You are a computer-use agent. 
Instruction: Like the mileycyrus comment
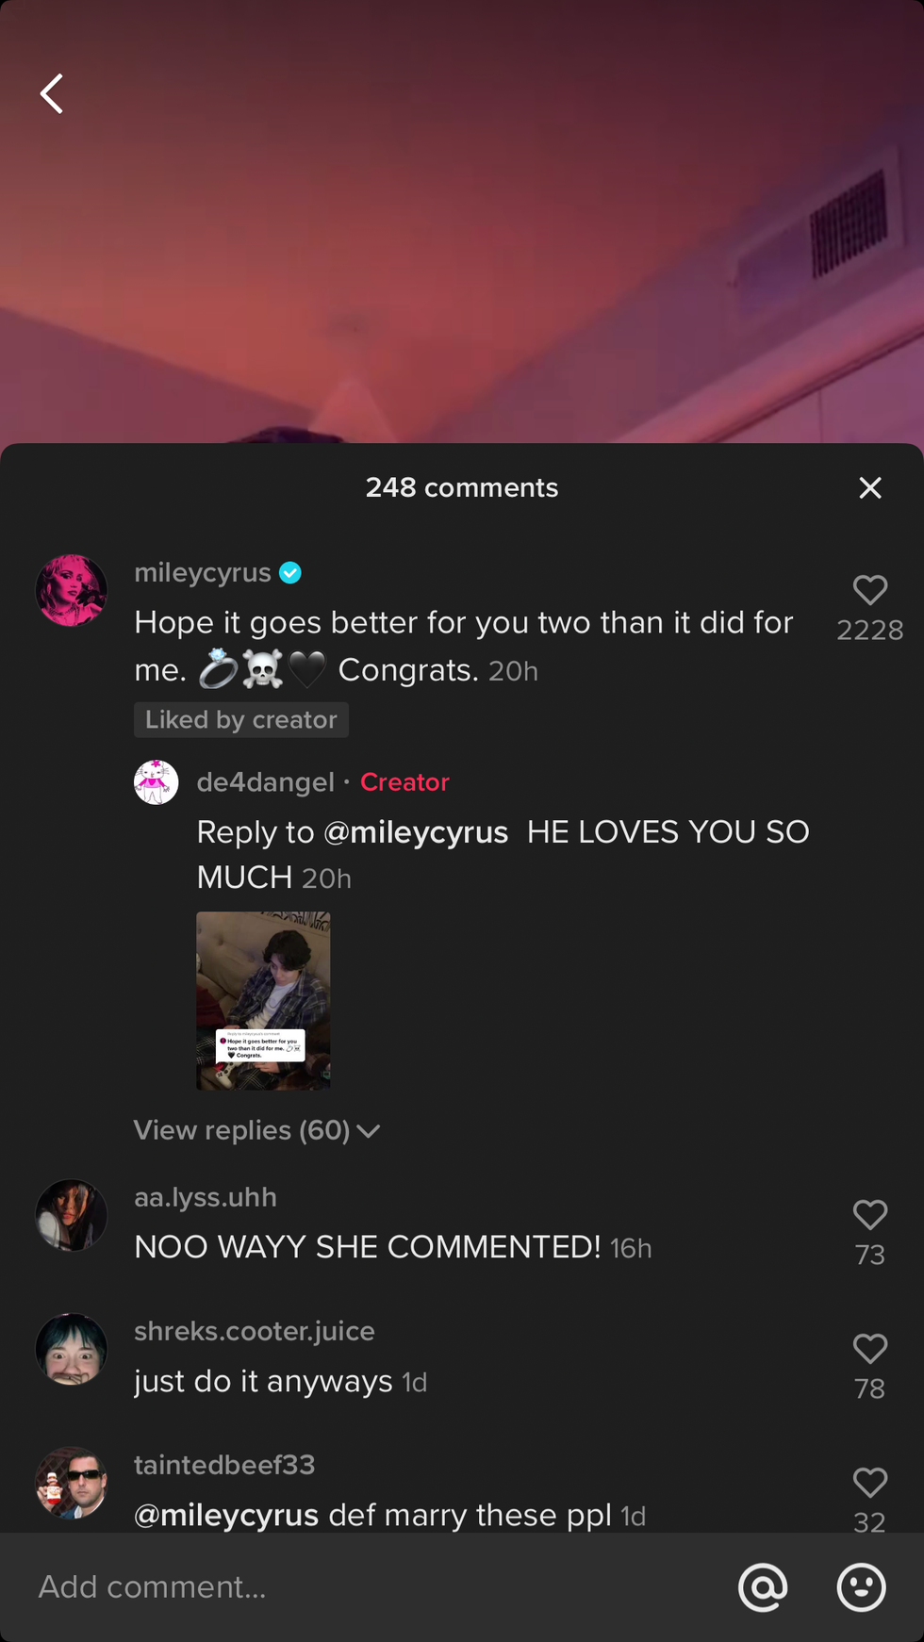tap(869, 591)
